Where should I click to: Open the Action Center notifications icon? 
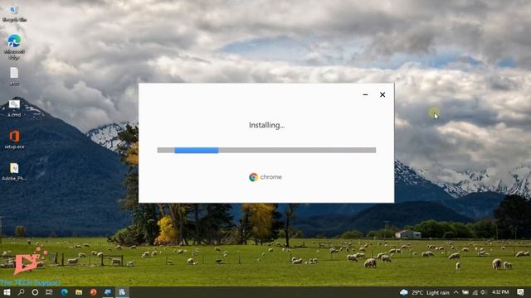coord(520,292)
